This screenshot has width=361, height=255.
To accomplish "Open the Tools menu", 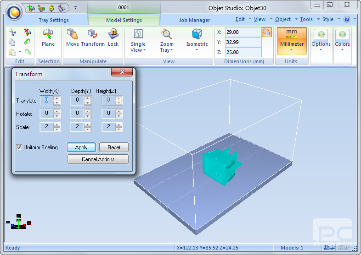I will pos(306,20).
